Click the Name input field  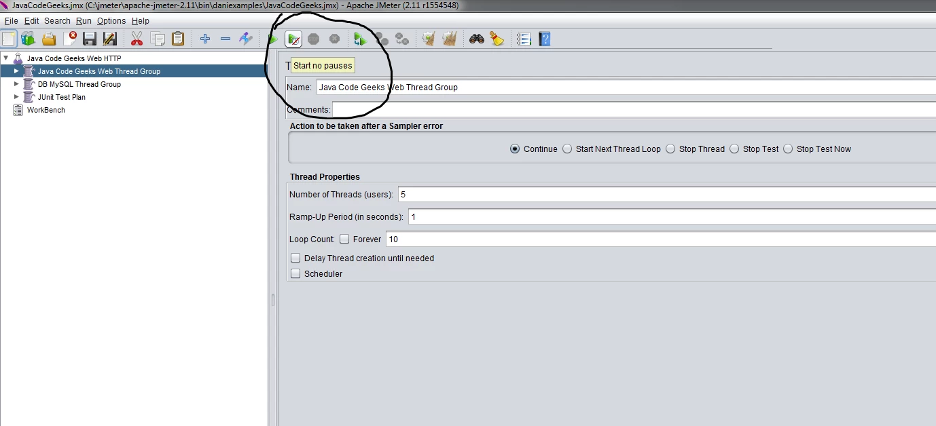[626, 87]
